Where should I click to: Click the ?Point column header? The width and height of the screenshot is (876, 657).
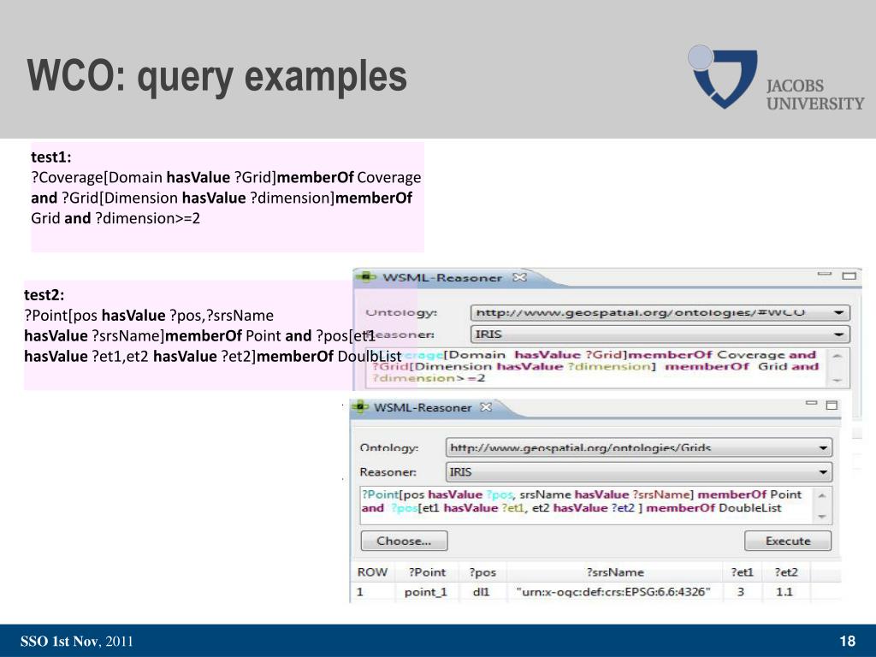coord(427,572)
